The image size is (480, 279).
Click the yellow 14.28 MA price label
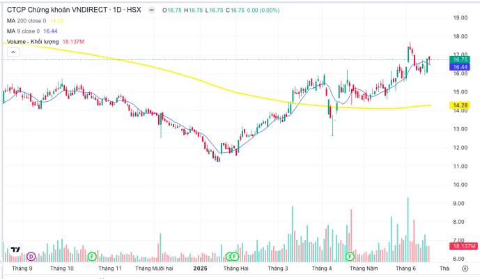click(460, 105)
